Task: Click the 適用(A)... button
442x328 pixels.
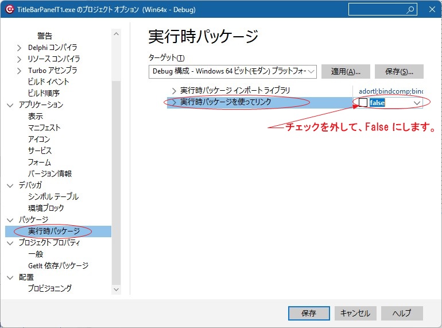Action: click(346, 71)
